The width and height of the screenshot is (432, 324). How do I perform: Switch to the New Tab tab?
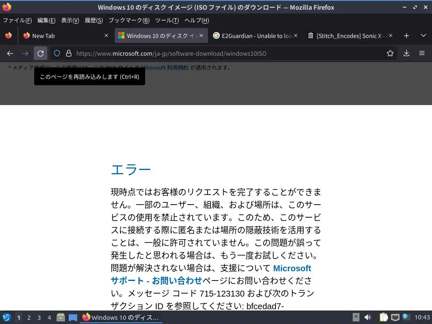66,35
